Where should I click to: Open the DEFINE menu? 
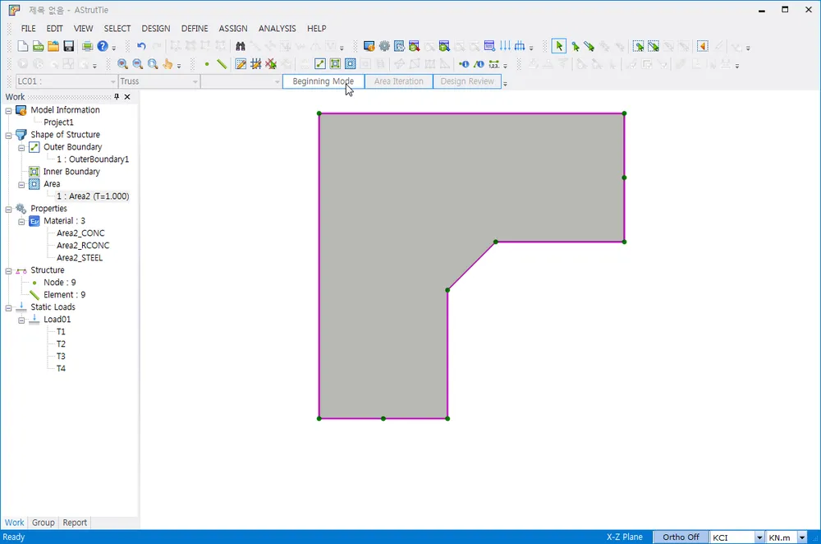[195, 28]
